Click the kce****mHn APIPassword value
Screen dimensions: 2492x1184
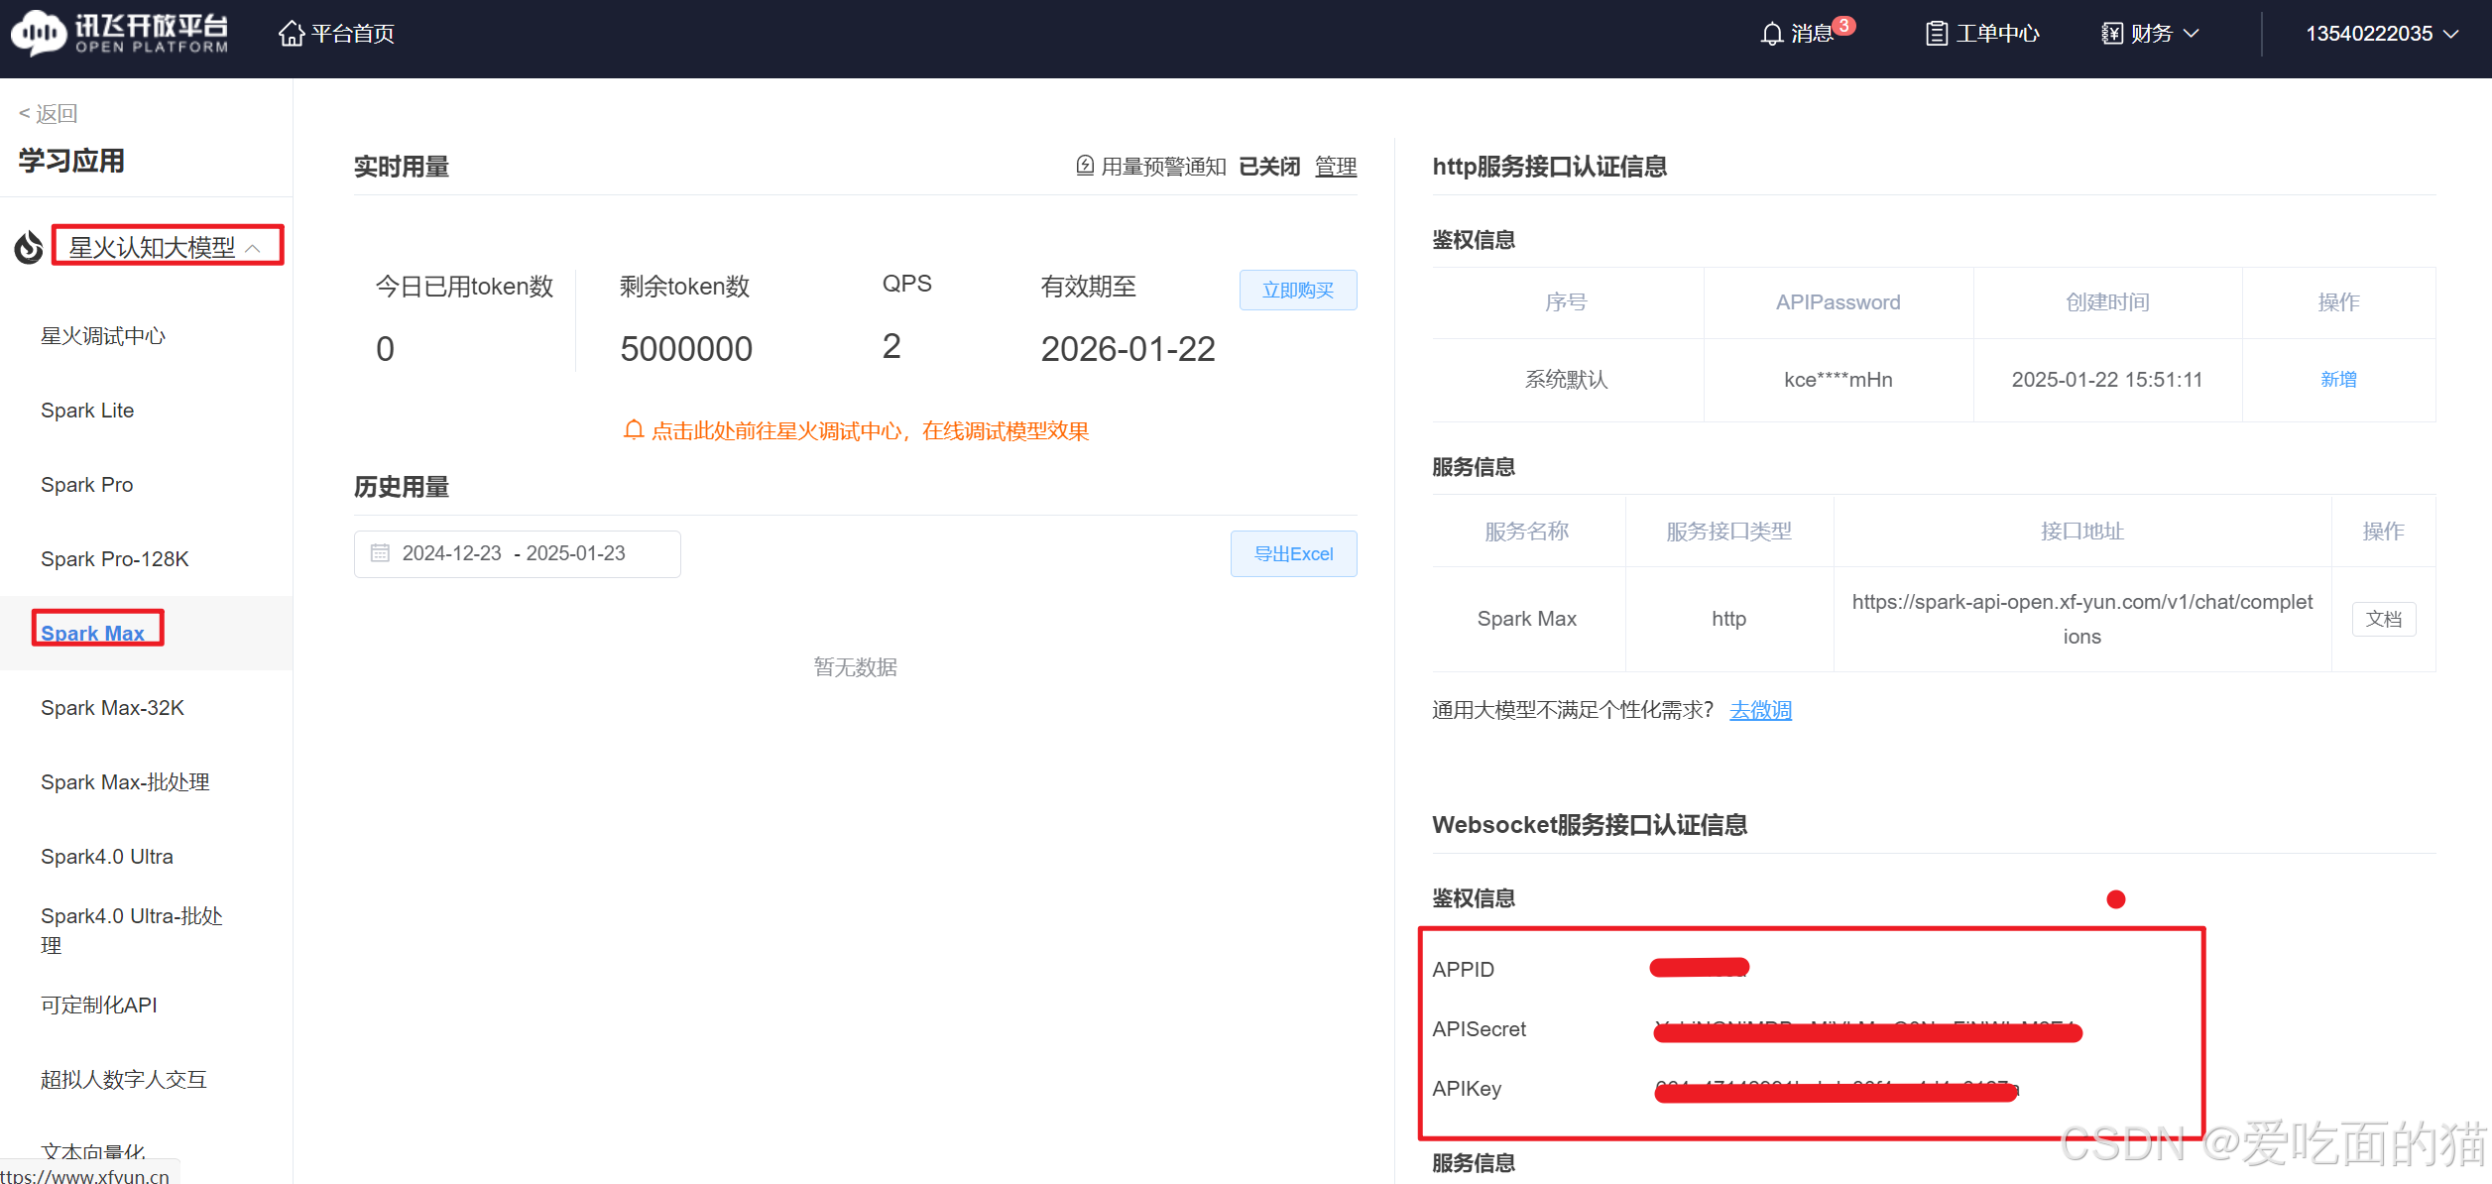(x=1839, y=380)
